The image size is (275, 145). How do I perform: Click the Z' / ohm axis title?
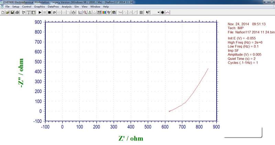[131, 138]
